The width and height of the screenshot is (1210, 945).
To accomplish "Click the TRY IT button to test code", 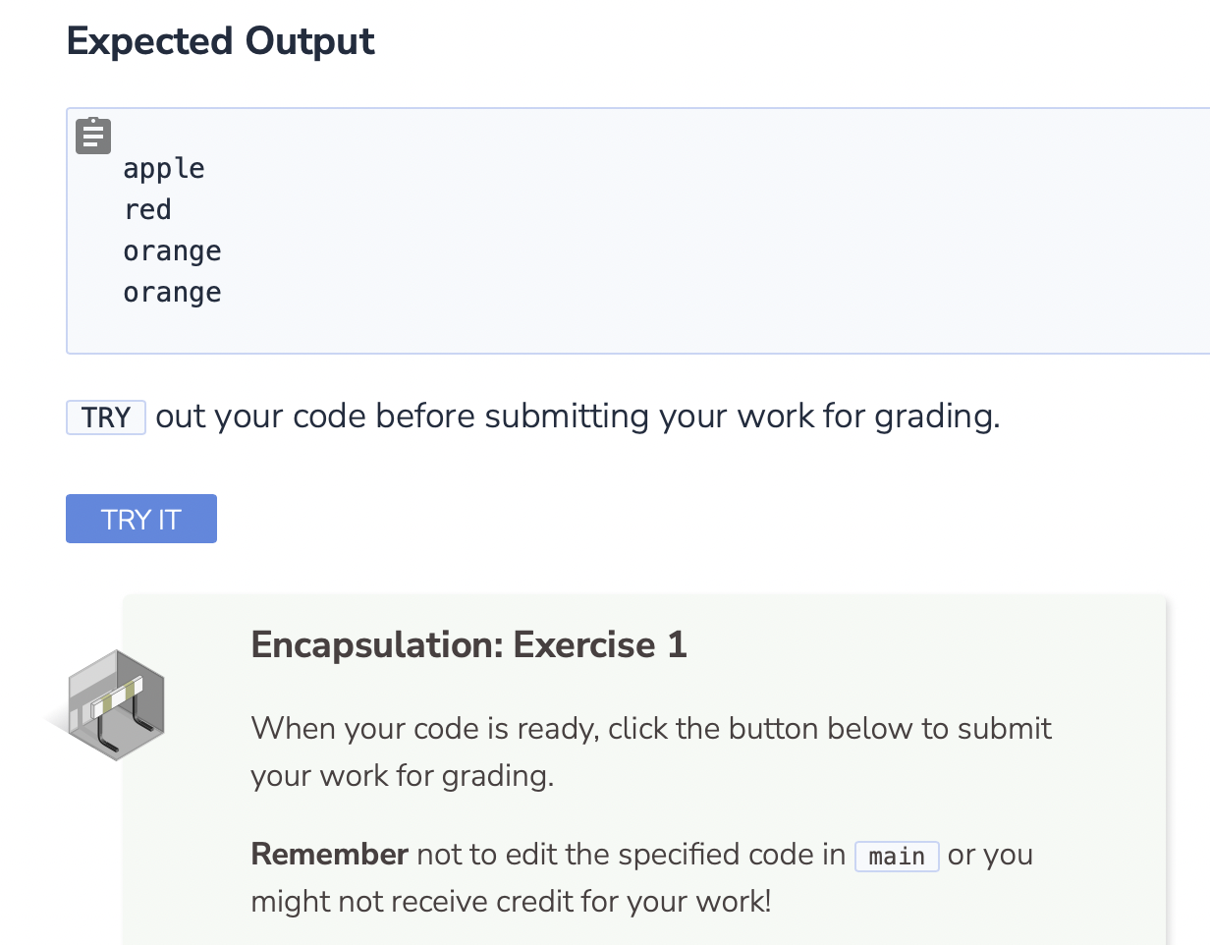I will pos(140,518).
